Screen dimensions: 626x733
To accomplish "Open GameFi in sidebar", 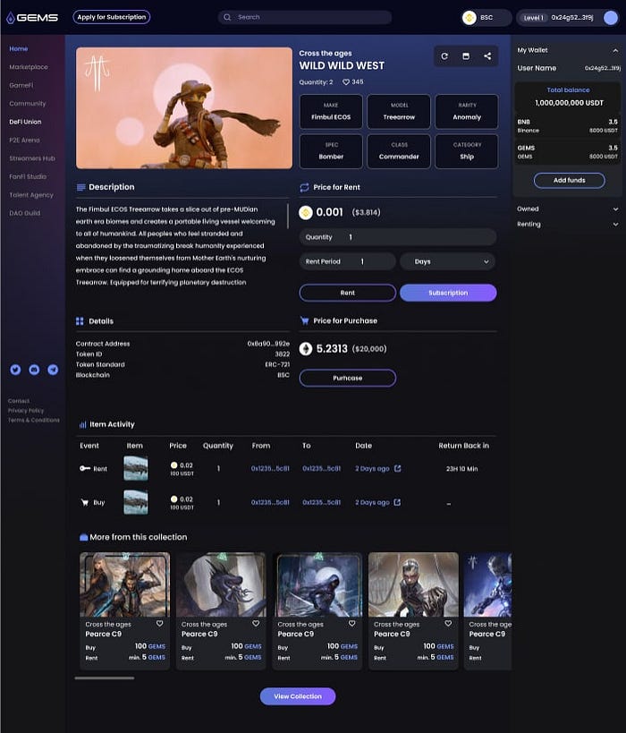I will click(21, 85).
